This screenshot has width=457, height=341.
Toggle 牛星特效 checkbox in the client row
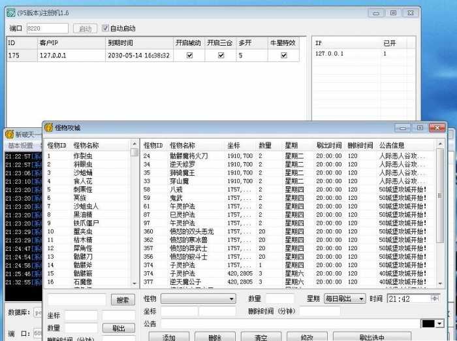coord(283,56)
